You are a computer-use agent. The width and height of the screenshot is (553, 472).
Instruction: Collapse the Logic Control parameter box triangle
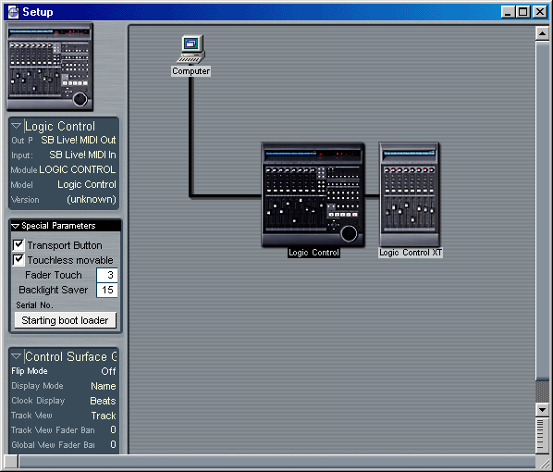pos(17,126)
